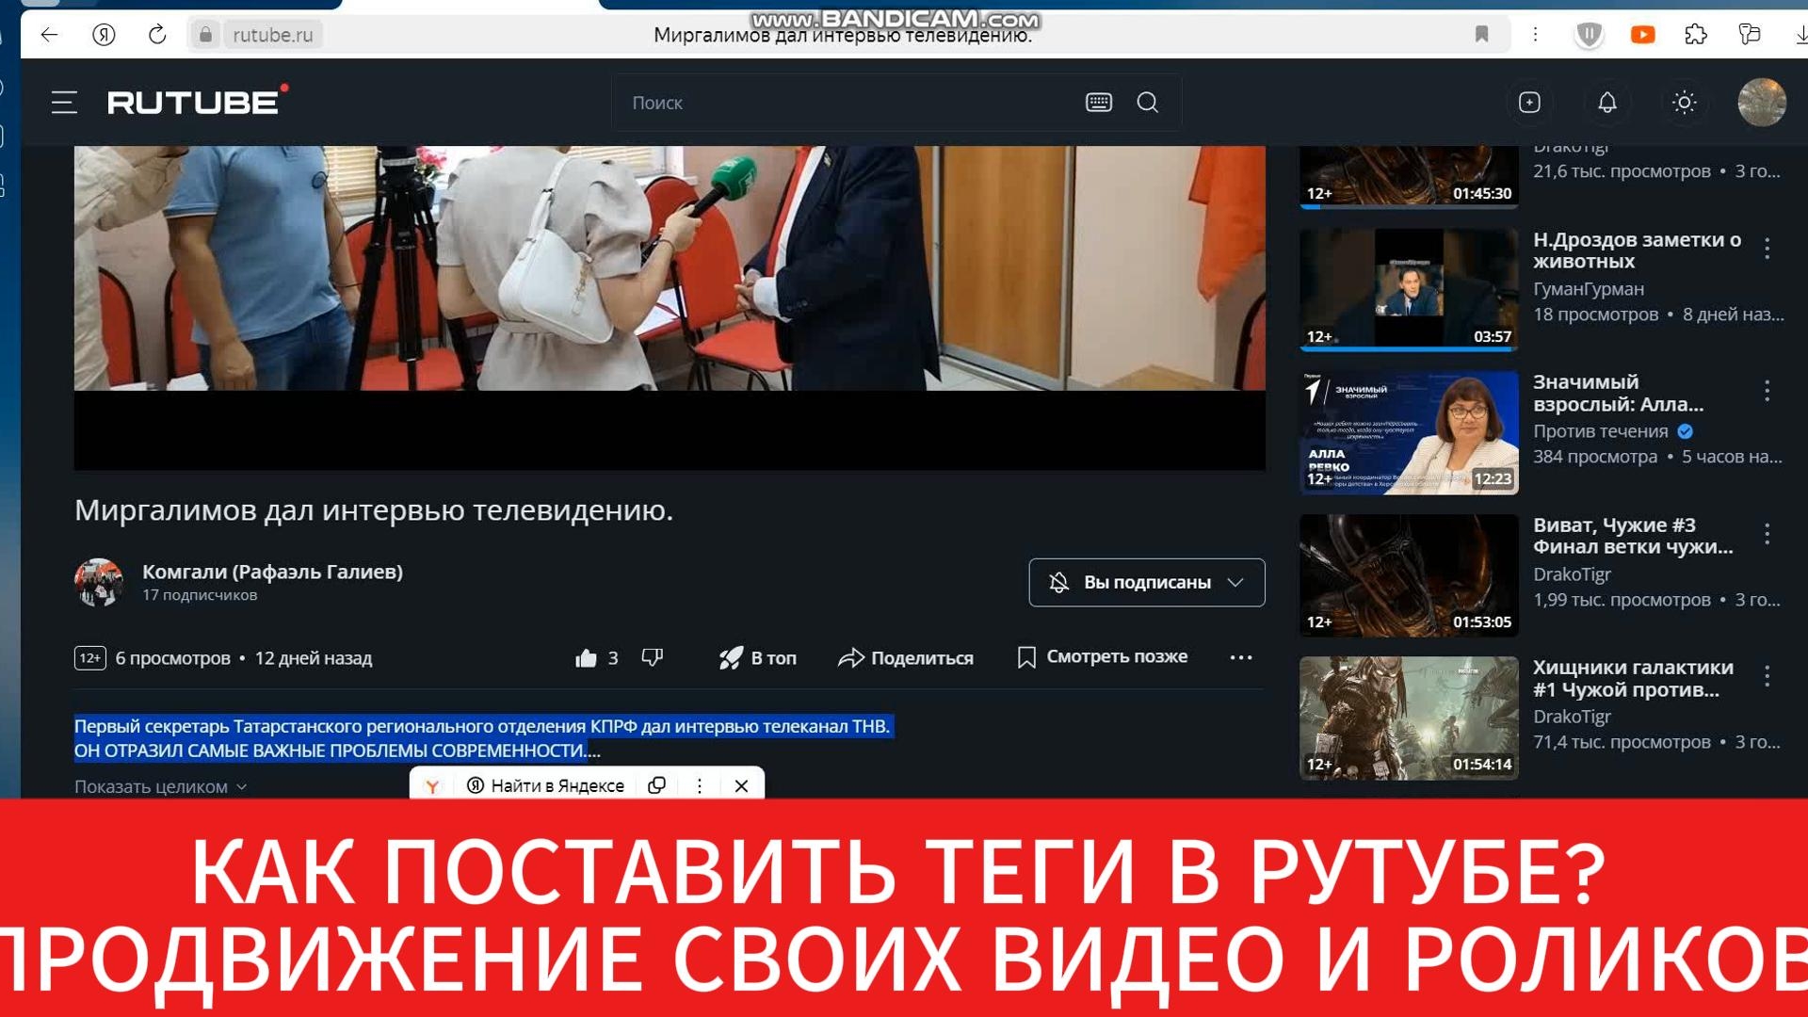This screenshot has width=1808, height=1017.
Task: Click the Yandex Y icon in popup
Action: [432, 785]
